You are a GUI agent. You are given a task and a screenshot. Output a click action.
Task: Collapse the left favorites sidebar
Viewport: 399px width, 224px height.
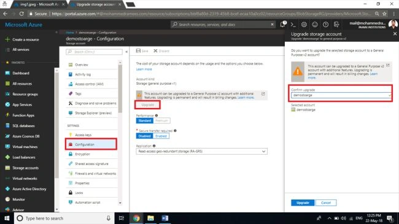coord(56,33)
